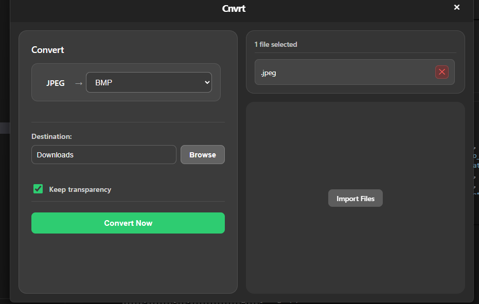Screen dimensions: 479x304
Task: Click the Convert section heading
Action: tap(48, 50)
